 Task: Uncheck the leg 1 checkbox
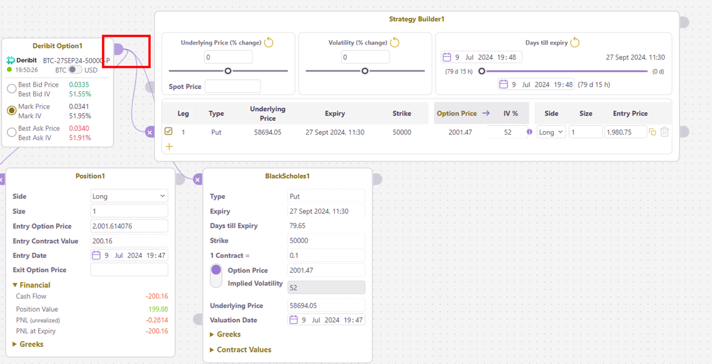click(169, 131)
